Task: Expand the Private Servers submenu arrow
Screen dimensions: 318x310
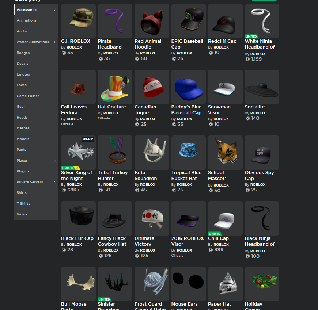Action: pyautogui.click(x=54, y=182)
